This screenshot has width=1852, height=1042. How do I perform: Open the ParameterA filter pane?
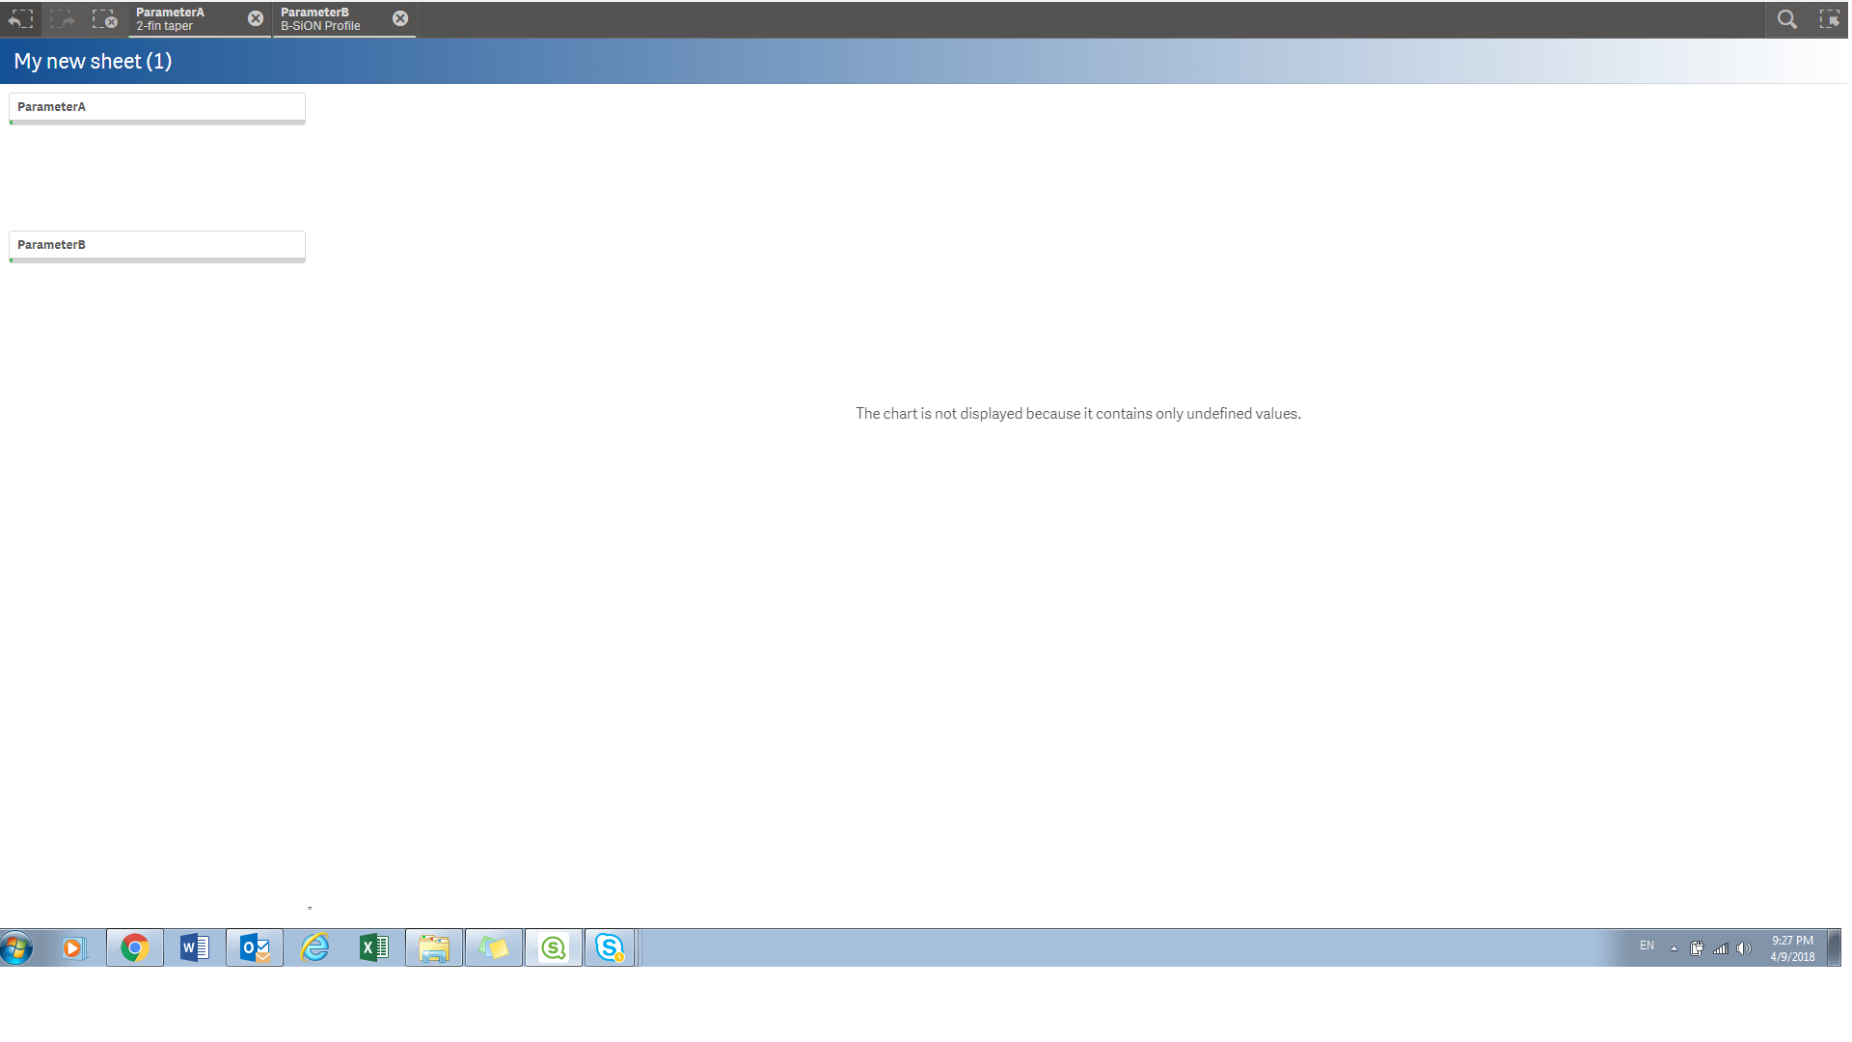(x=156, y=107)
